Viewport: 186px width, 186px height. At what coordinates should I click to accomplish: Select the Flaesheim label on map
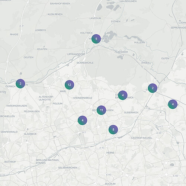(121, 52)
